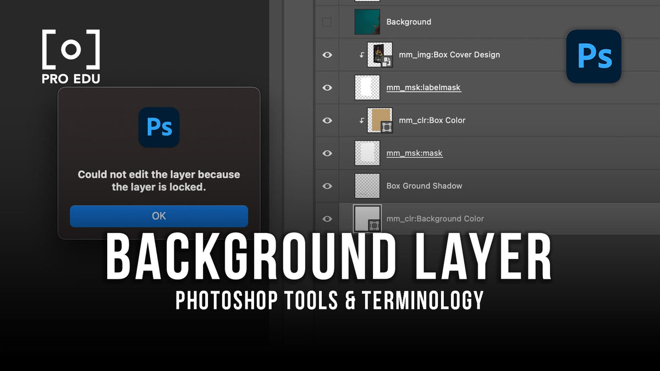Click the smart object badge on Box Cover Design

coord(387,62)
